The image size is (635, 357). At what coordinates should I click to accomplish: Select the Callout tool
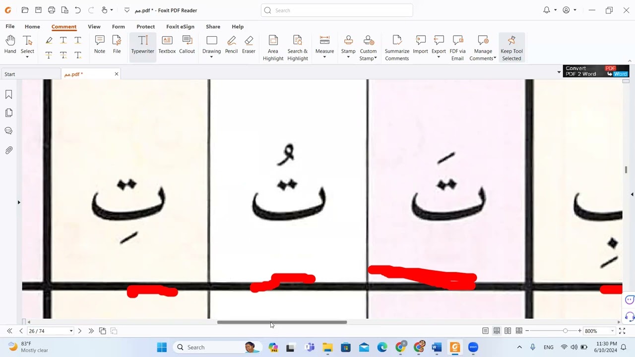(x=187, y=45)
